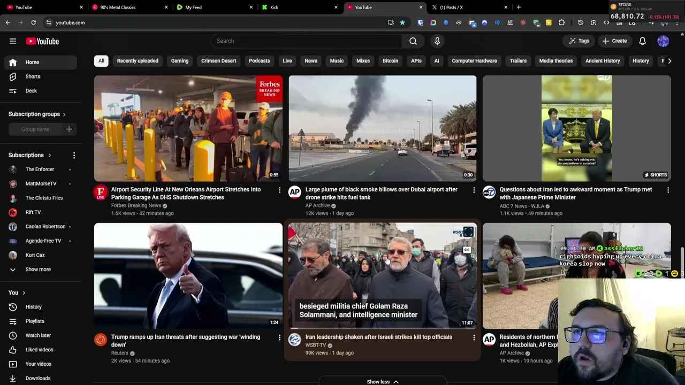This screenshot has height=385, width=685.
Task: Open the Airport Security Line thumbnail
Action: tap(188, 128)
